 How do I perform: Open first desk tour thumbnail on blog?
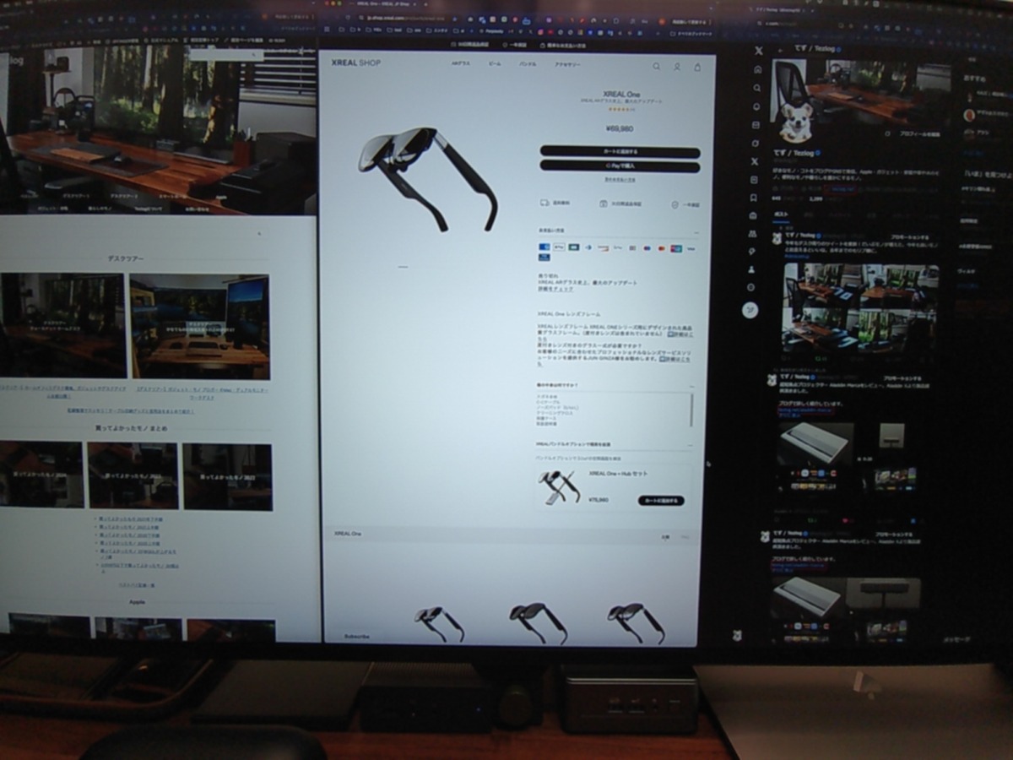tap(62, 325)
